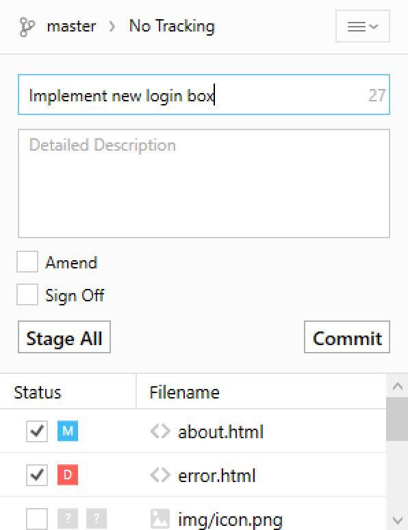Click the Commit button
The width and height of the screenshot is (408, 530).
[x=347, y=337]
